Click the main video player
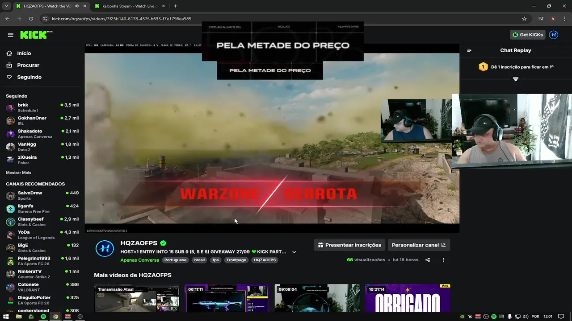This screenshot has width=572, height=321. (272, 137)
